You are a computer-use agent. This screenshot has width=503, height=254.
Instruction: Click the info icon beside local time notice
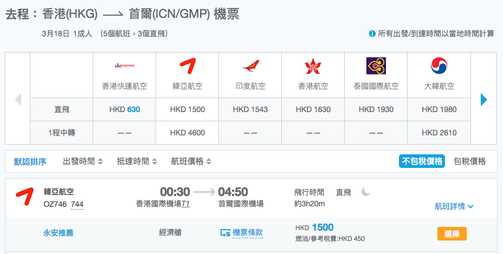372,34
